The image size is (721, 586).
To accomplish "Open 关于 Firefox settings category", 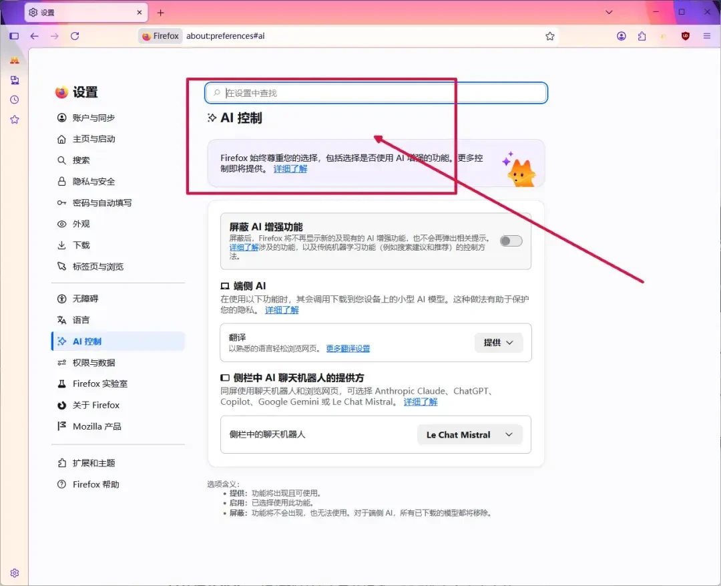I will 118,405.
